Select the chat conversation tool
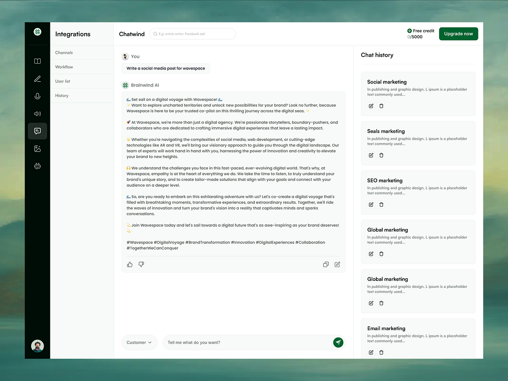Image resolution: width=508 pixels, height=381 pixels. coord(37,131)
